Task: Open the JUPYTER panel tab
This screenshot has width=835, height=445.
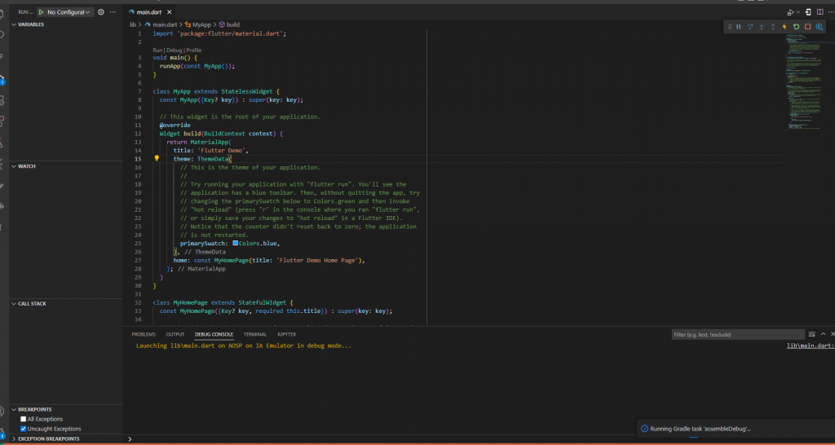Action: (x=286, y=334)
